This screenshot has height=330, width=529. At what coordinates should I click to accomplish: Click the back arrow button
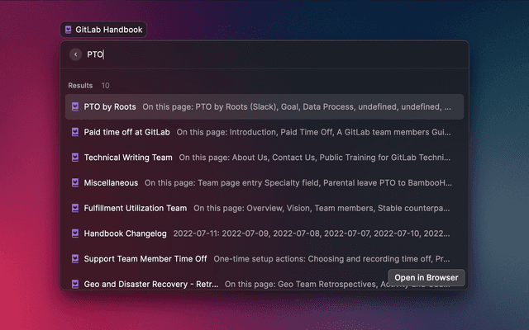[75, 54]
